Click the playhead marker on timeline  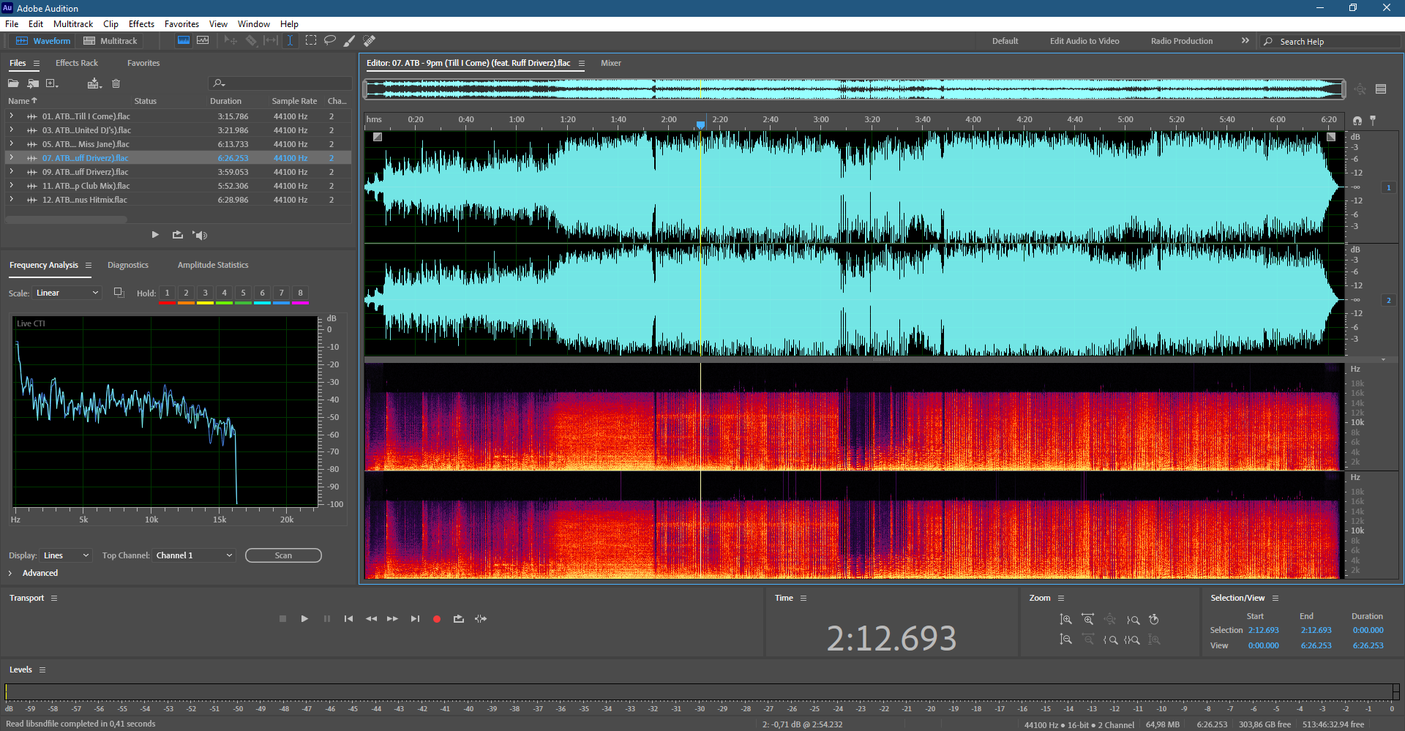point(700,125)
